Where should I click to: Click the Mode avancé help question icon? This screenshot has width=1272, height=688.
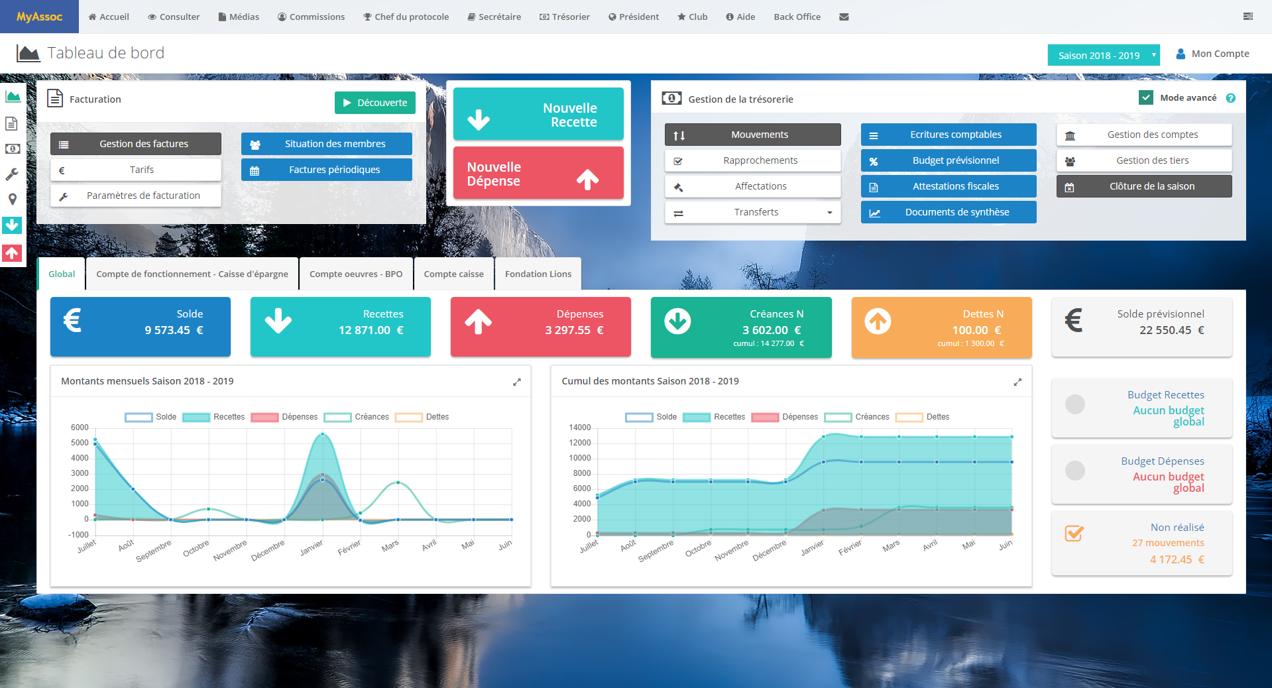click(1230, 98)
